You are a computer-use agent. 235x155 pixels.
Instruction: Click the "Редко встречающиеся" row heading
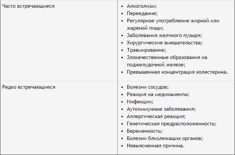[x=29, y=87]
